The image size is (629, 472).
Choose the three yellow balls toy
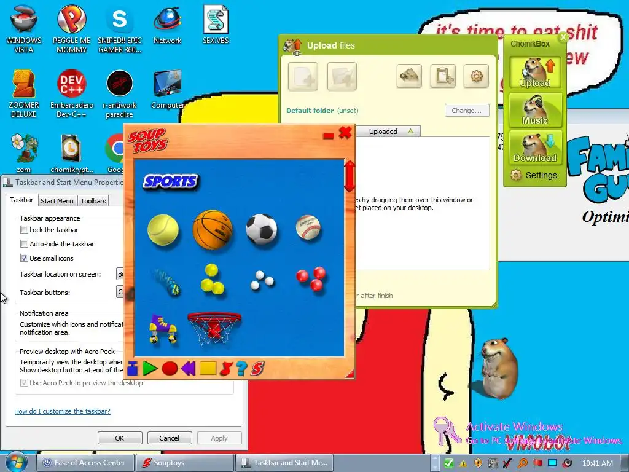[212, 280]
